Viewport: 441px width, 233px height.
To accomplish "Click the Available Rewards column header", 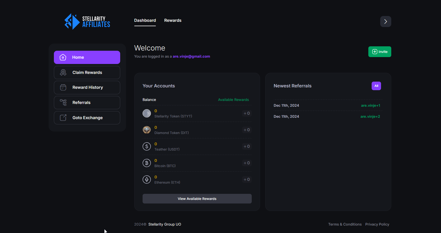I will 233,100.
